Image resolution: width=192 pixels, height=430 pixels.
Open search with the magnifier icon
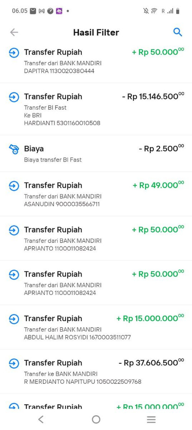pos(178,32)
